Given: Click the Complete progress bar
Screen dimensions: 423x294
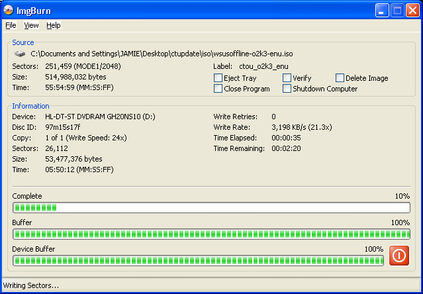Looking at the screenshot, I should pos(212,208).
